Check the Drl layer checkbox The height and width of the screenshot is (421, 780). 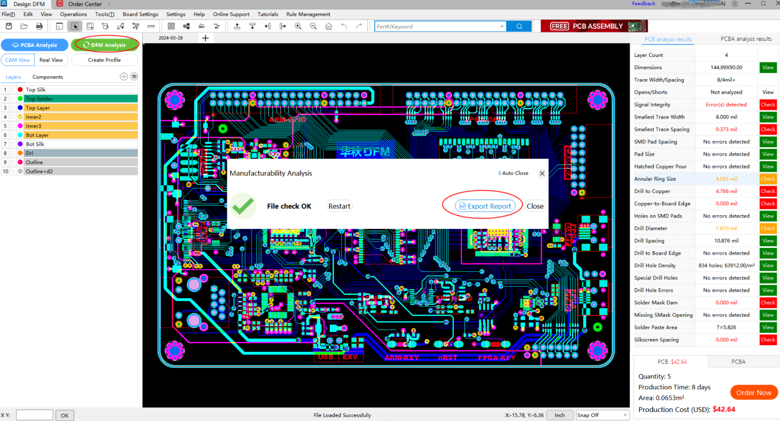coord(13,153)
